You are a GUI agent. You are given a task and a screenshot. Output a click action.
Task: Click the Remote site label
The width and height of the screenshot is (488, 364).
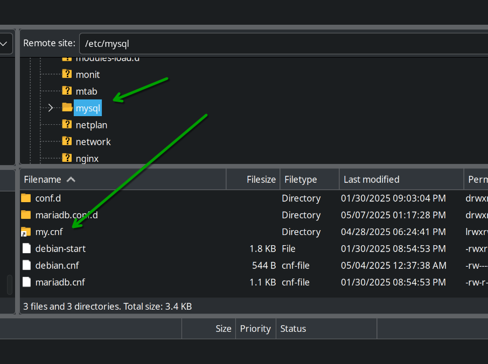49,43
